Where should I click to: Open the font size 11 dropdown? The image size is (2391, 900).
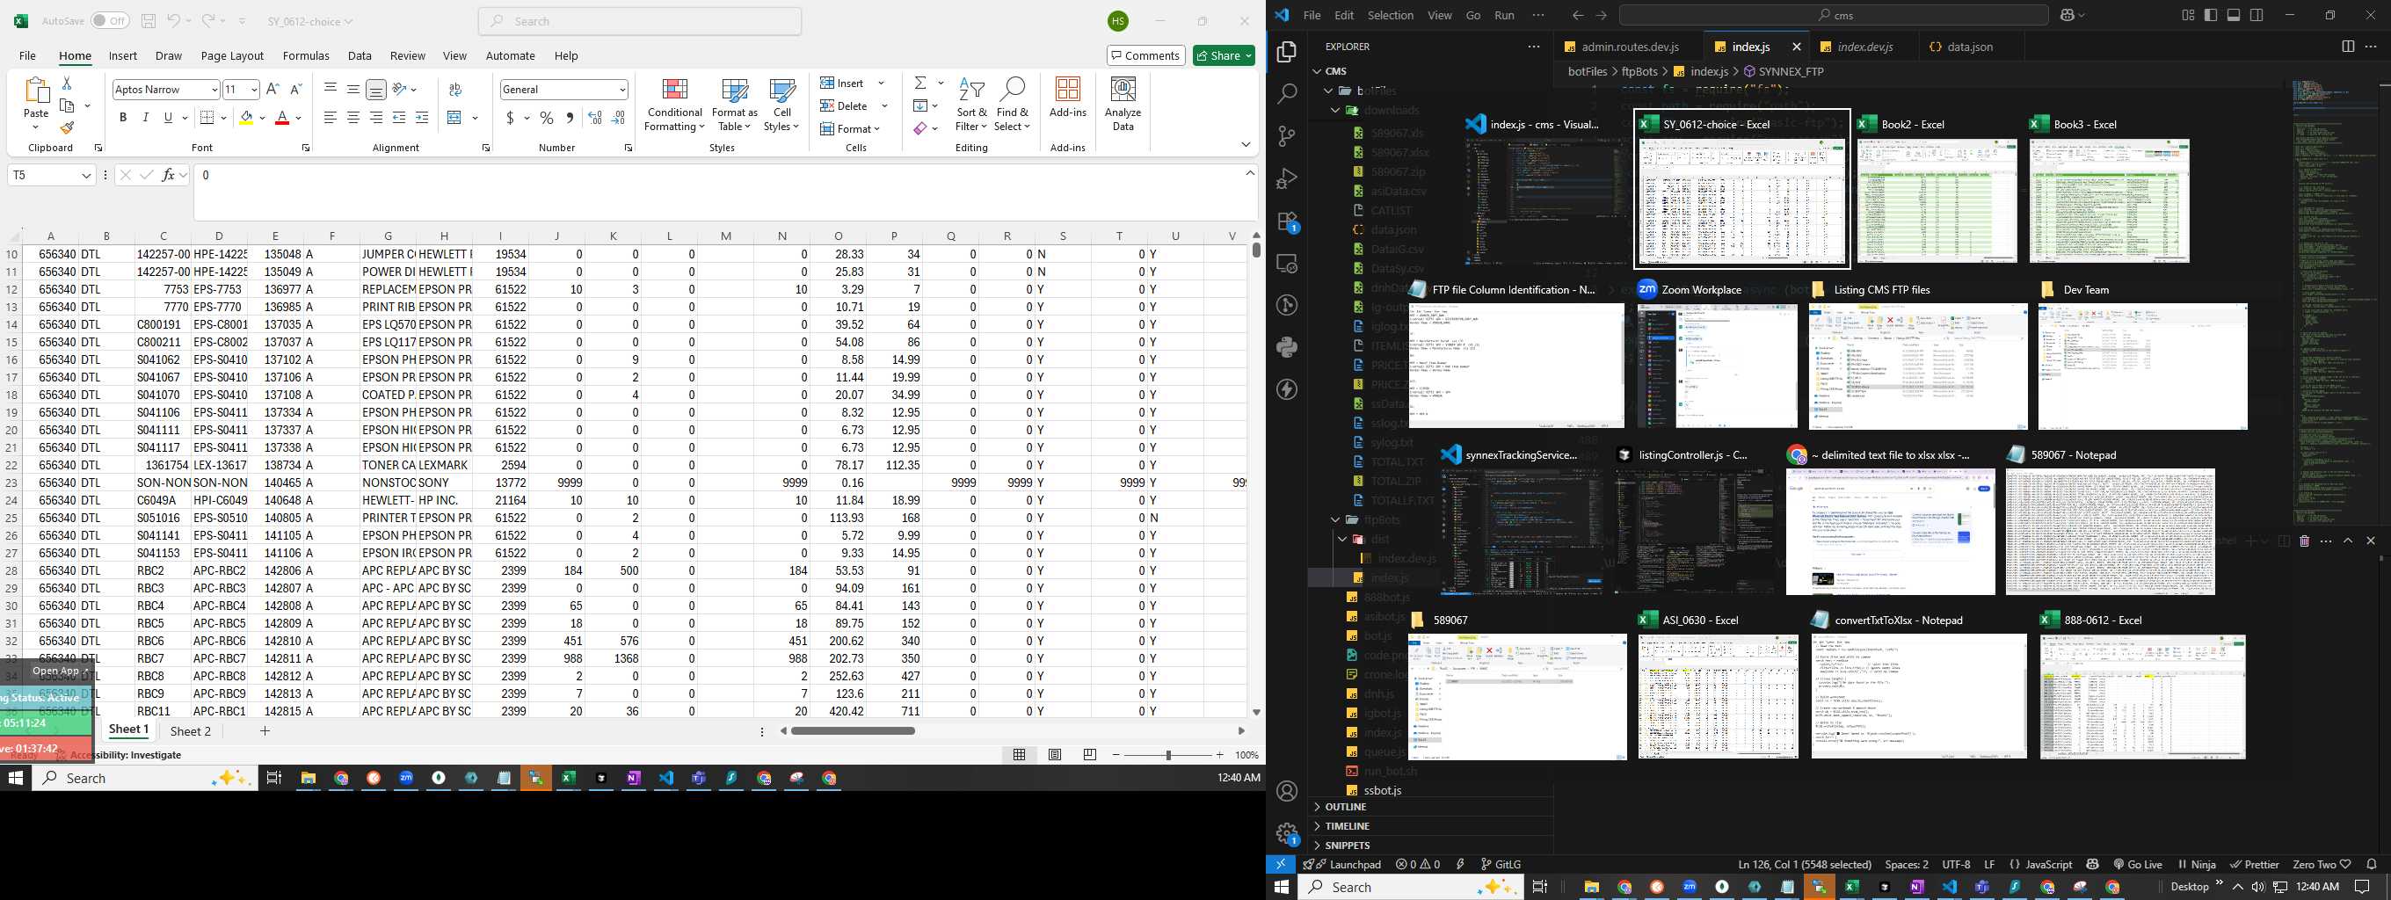(253, 89)
